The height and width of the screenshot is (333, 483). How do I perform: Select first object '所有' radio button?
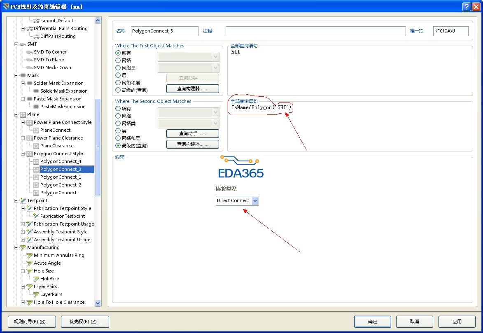[118, 53]
